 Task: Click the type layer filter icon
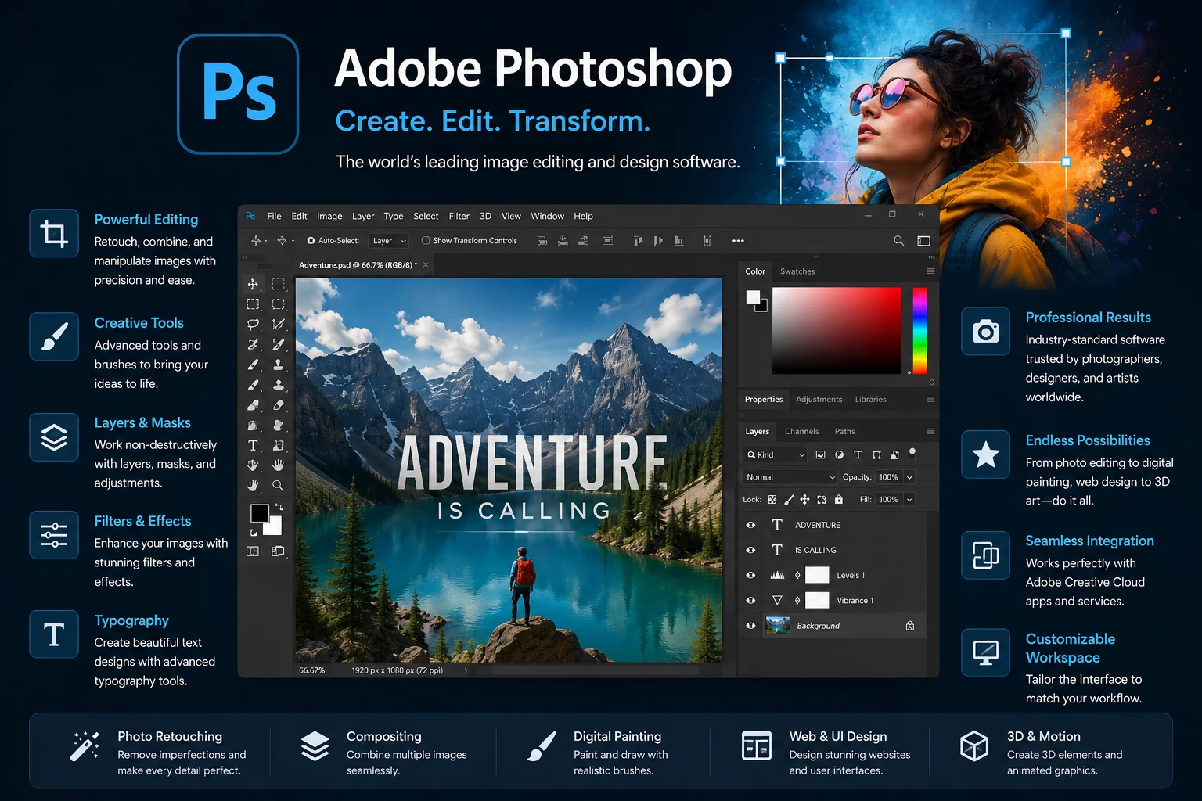(858, 454)
